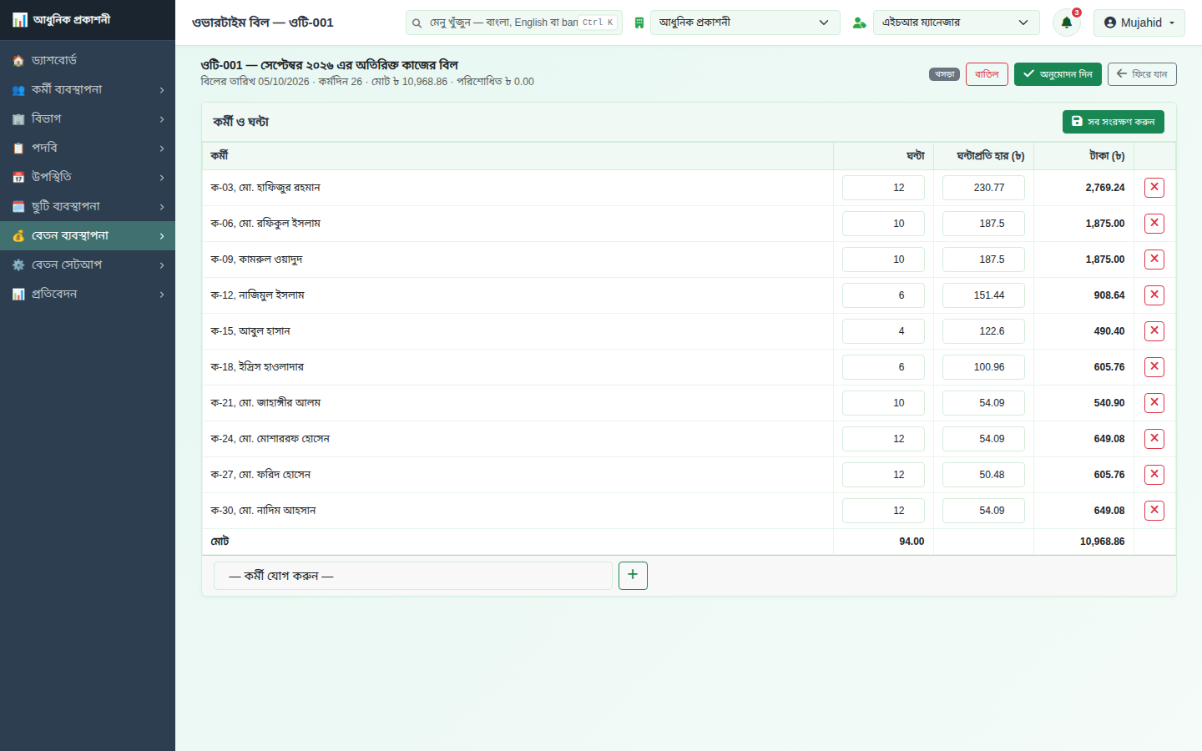1202x751 pixels.
Task: Click the অনুমোদন দিন button
Action: click(1058, 74)
